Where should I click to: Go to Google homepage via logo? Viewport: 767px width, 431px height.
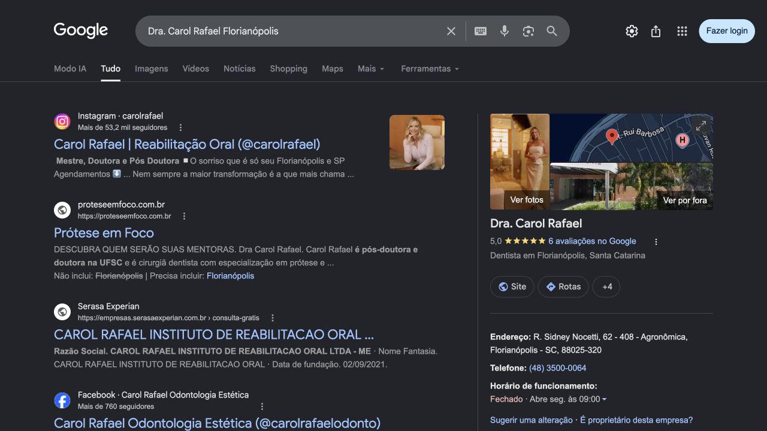[81, 31]
